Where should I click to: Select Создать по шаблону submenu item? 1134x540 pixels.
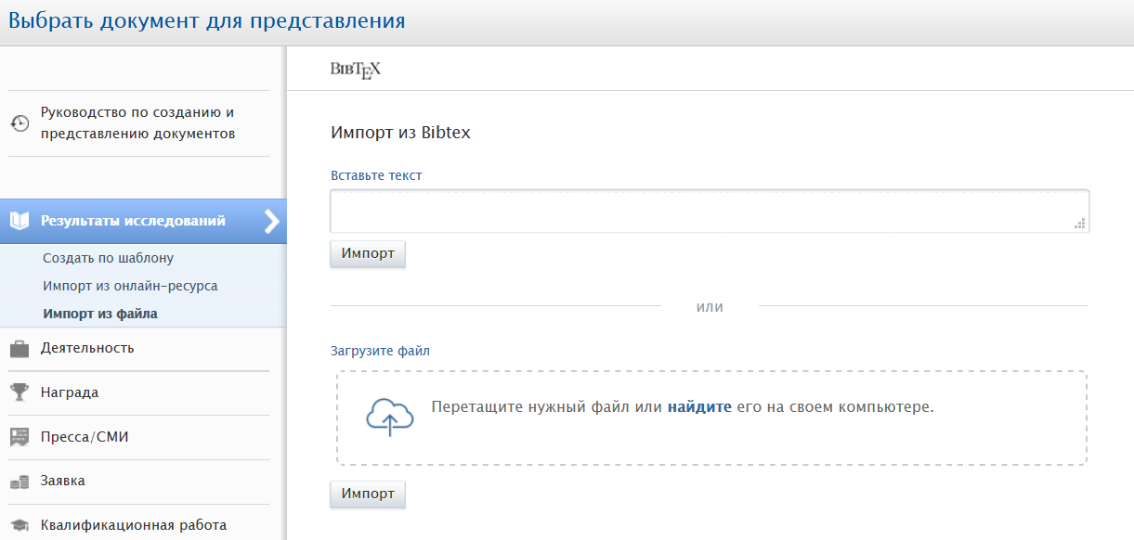tap(109, 258)
